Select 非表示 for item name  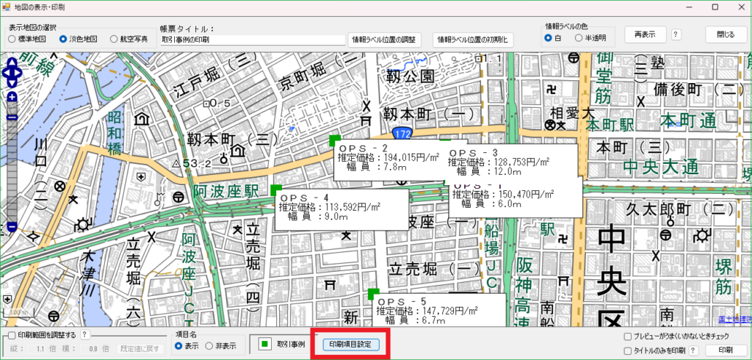209,346
